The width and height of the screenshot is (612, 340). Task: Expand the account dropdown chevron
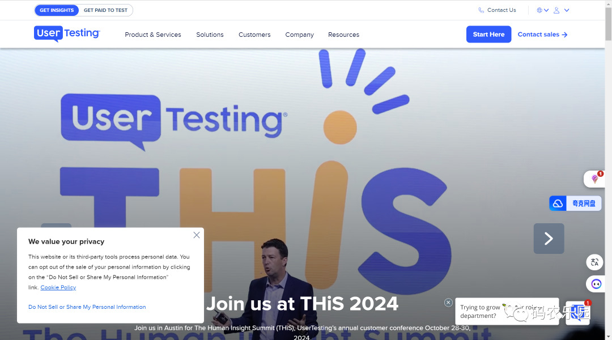(567, 10)
